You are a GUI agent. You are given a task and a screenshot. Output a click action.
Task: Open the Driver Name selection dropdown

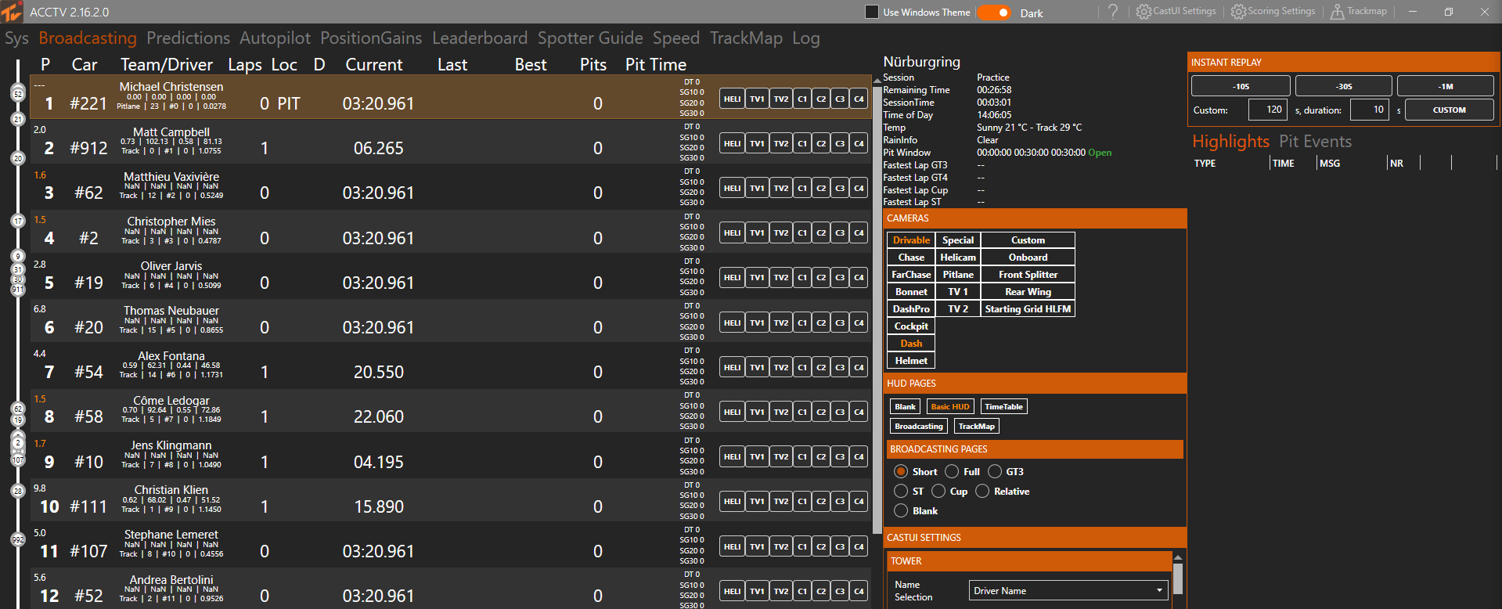click(x=1068, y=591)
